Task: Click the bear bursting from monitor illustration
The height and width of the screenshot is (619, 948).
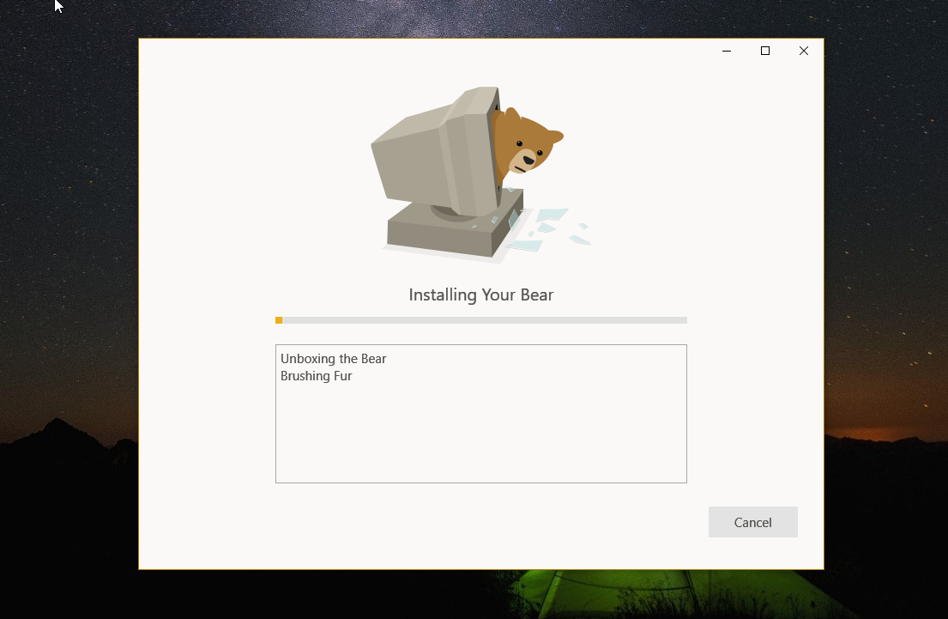Action: [480, 174]
